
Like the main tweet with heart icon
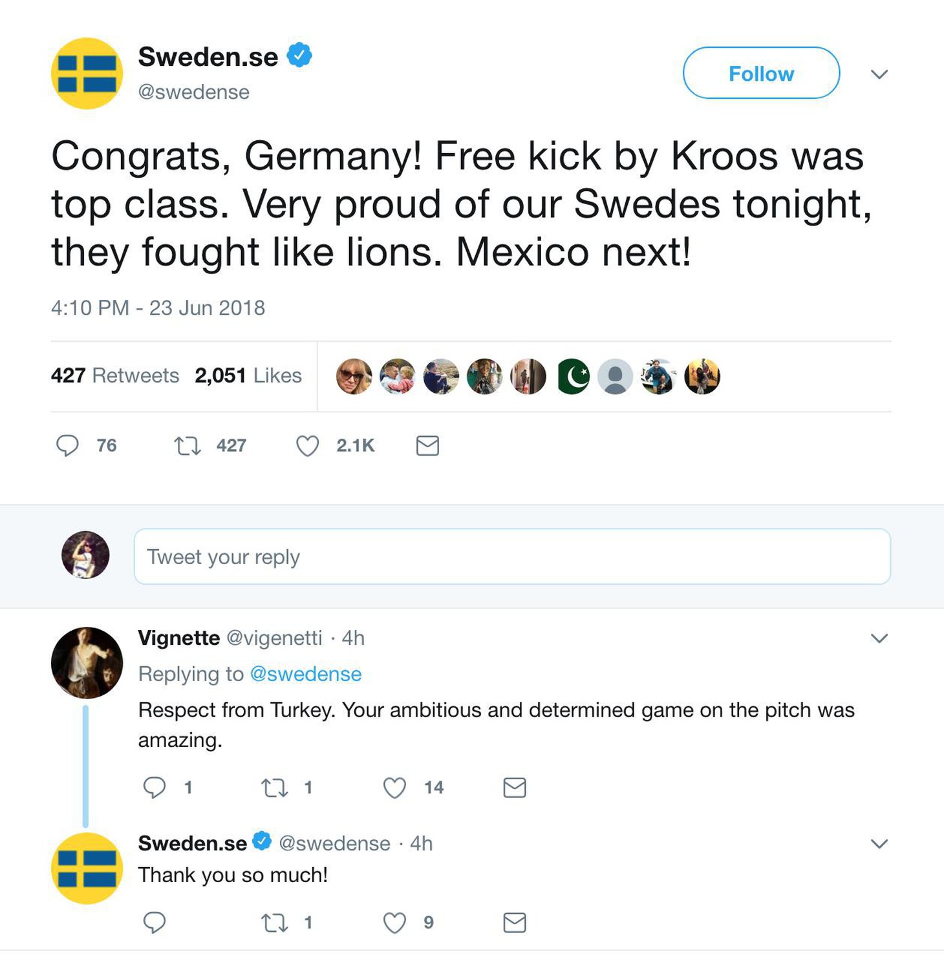click(x=308, y=446)
